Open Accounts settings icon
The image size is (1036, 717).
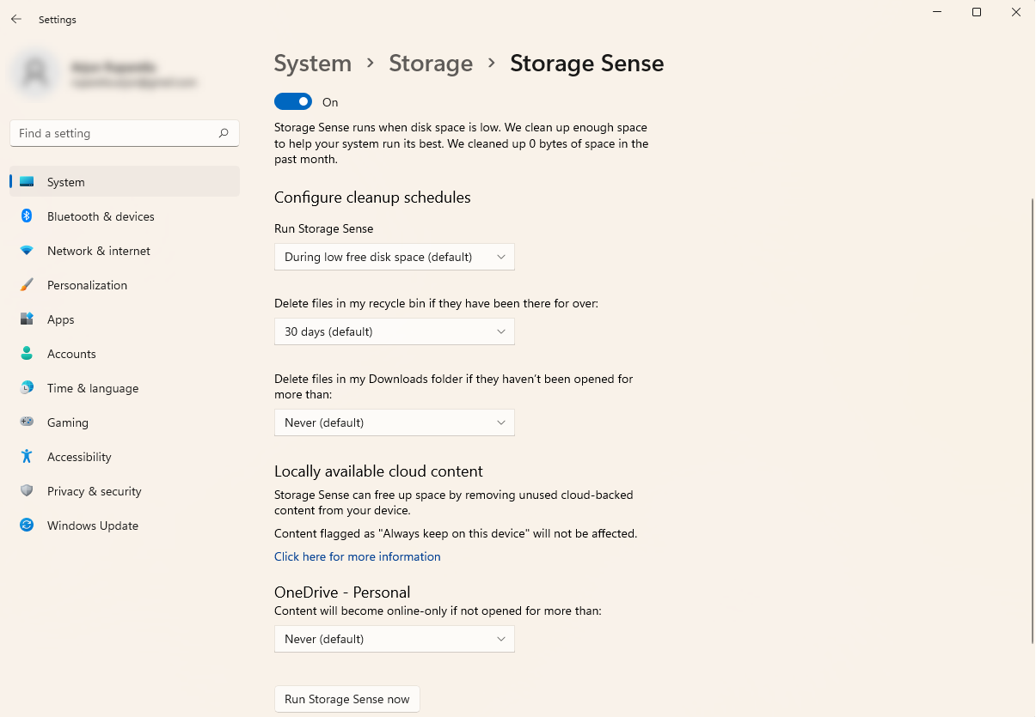tap(28, 354)
